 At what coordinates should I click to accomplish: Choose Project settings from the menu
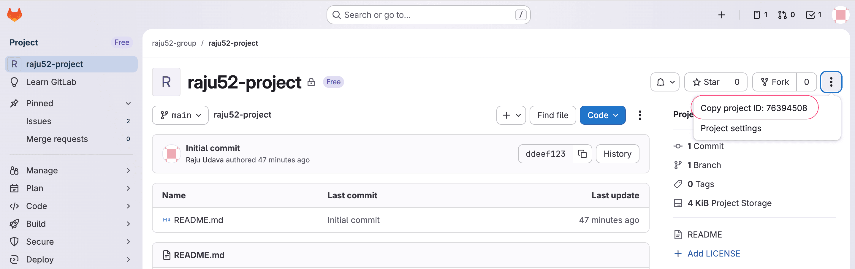pyautogui.click(x=731, y=128)
